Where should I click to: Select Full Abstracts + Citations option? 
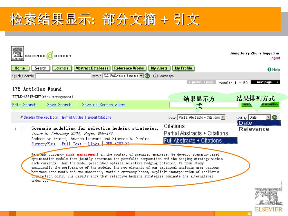tap(200, 141)
